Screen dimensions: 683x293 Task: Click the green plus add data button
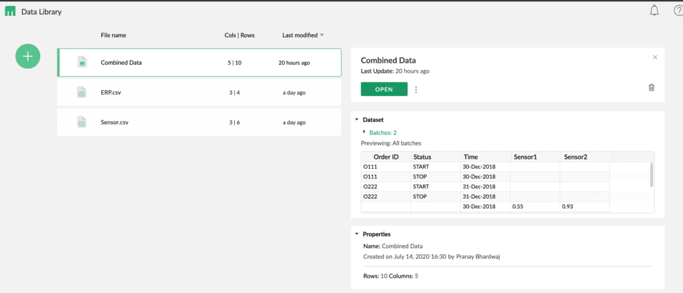[28, 56]
